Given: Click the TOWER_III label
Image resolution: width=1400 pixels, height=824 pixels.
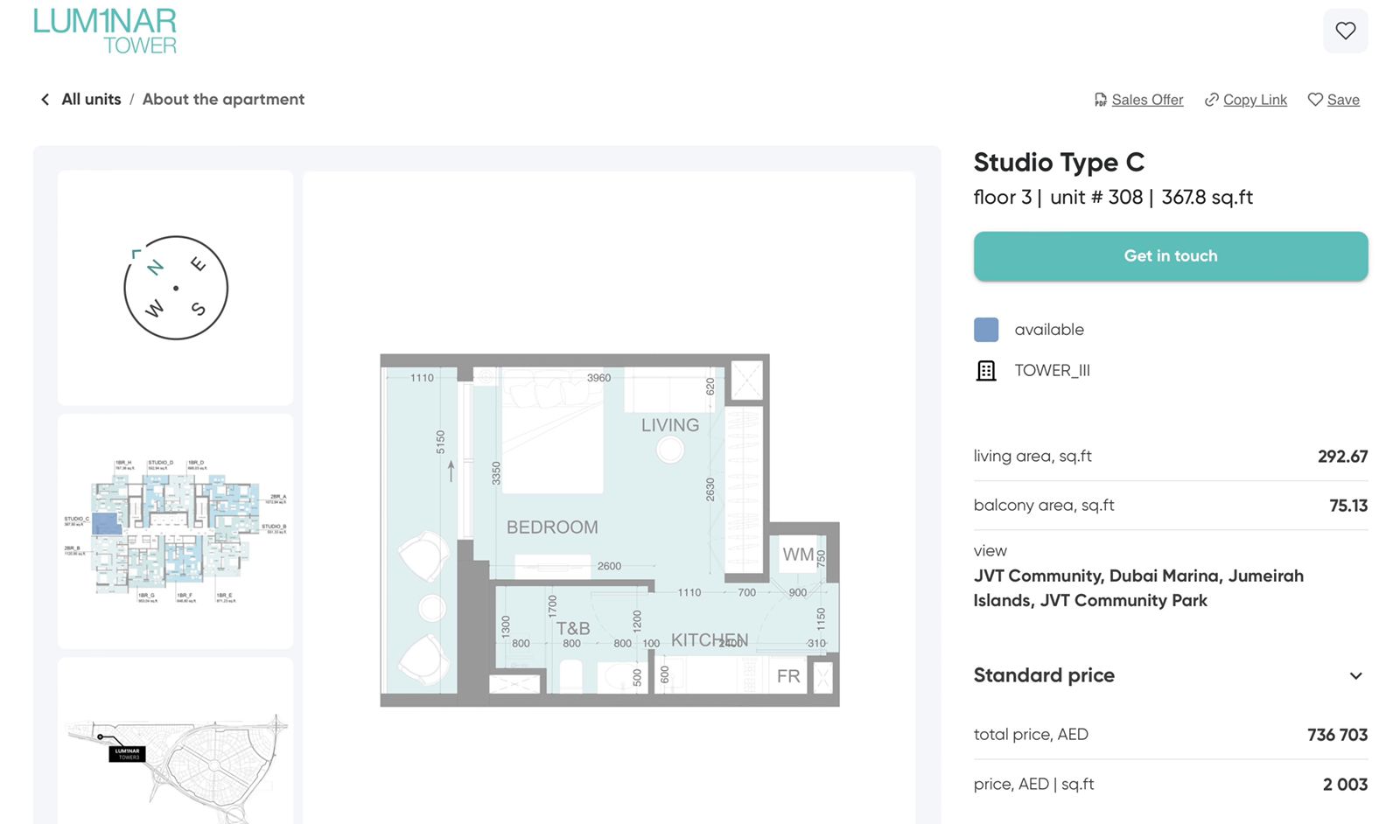Looking at the screenshot, I should 1052,371.
